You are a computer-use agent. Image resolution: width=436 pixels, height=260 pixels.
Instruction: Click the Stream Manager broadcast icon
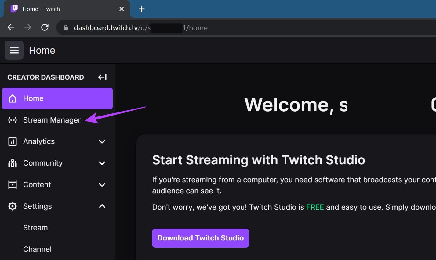(13, 120)
